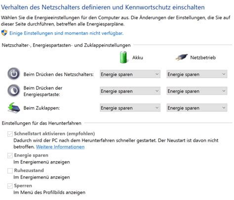The width and height of the screenshot is (234, 200).
Task: Click the green battery Akku icon
Action: (123, 57)
